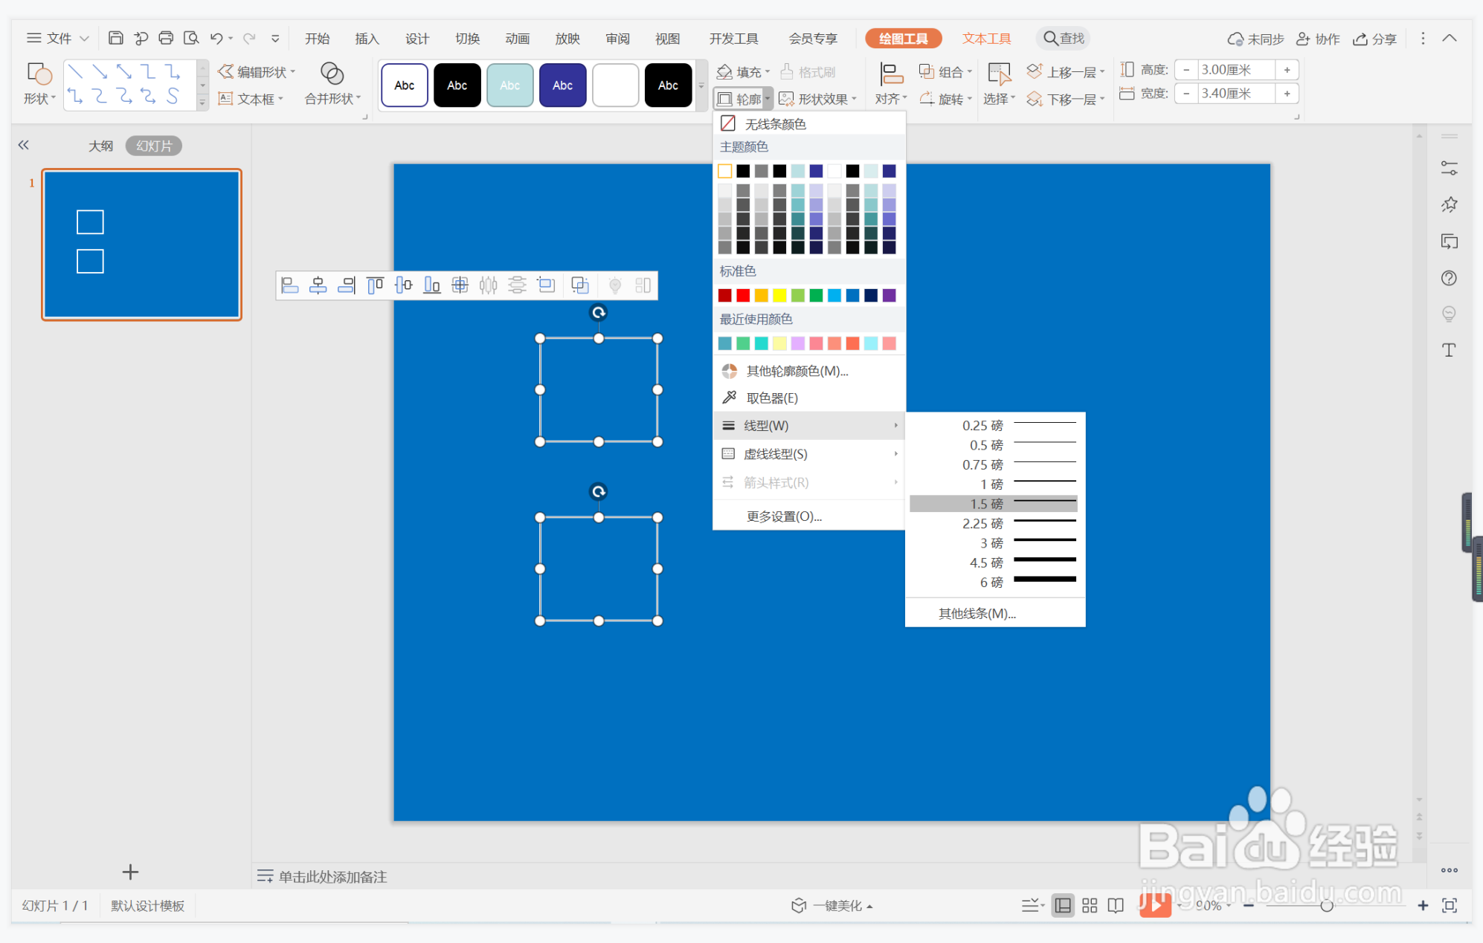The image size is (1483, 943).
Task: Toggle the normal view button in status bar
Action: coord(1063,905)
